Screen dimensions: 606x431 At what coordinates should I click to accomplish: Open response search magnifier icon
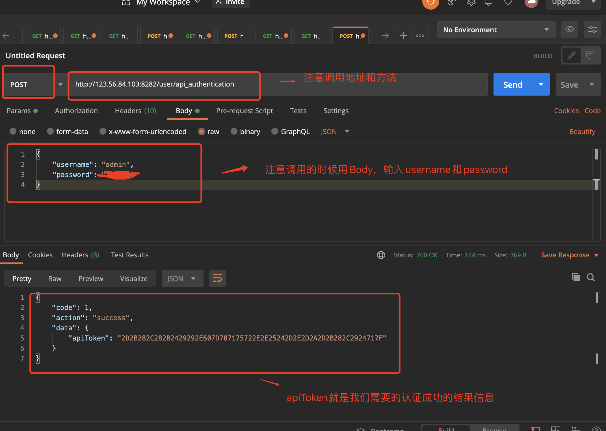[591, 277]
